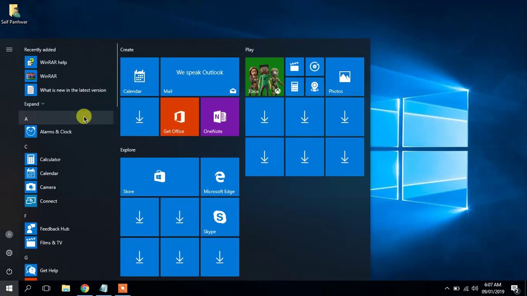The height and width of the screenshot is (296, 527).
Task: Expand the hidden icons tray arrow
Action: coord(447,288)
